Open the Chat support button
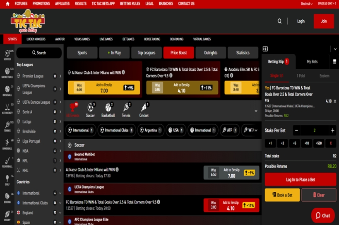 [323, 215]
